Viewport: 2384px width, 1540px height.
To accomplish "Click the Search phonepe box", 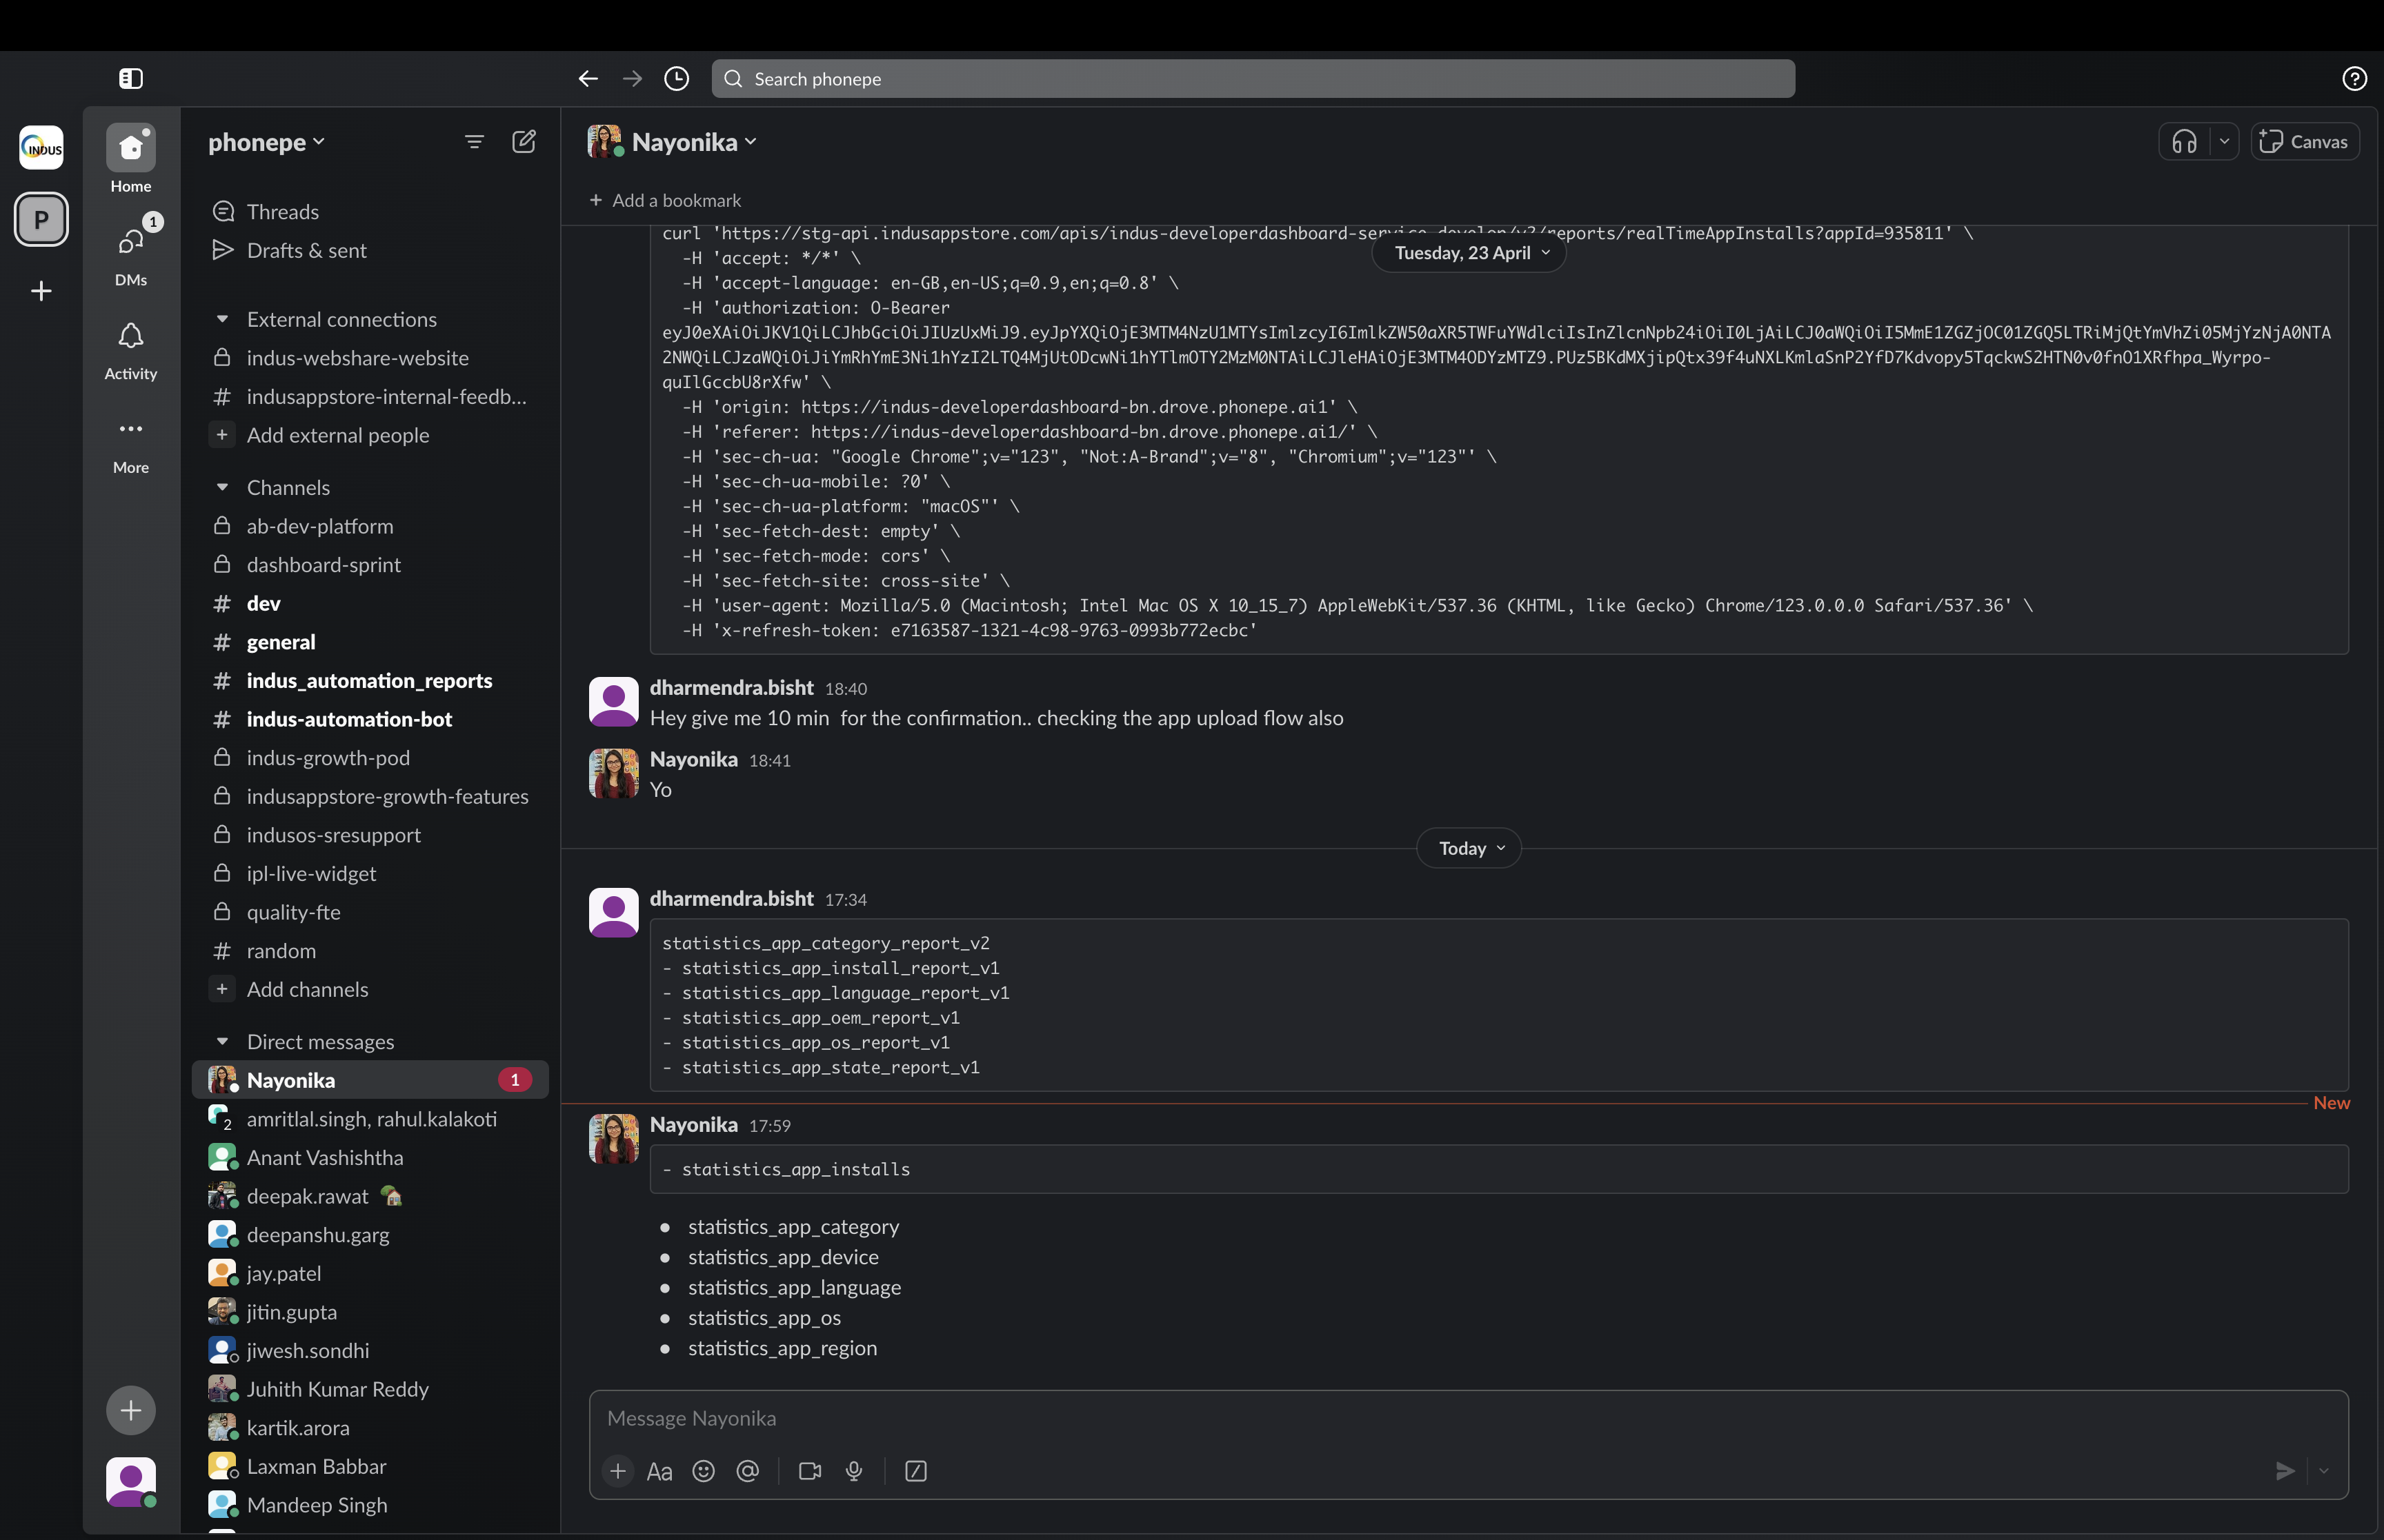I will 1253,78.
